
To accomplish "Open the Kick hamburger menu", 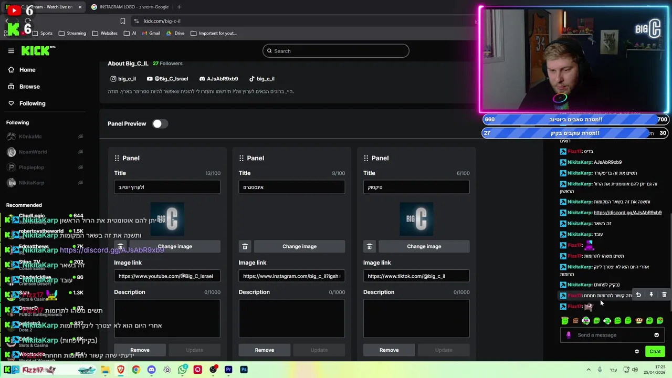I will [11, 51].
